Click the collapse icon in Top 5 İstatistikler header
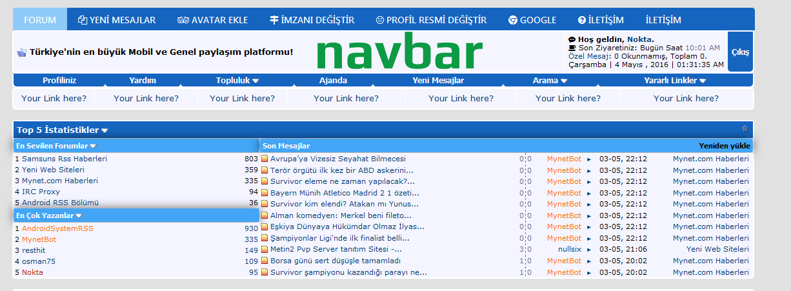 click(745, 129)
